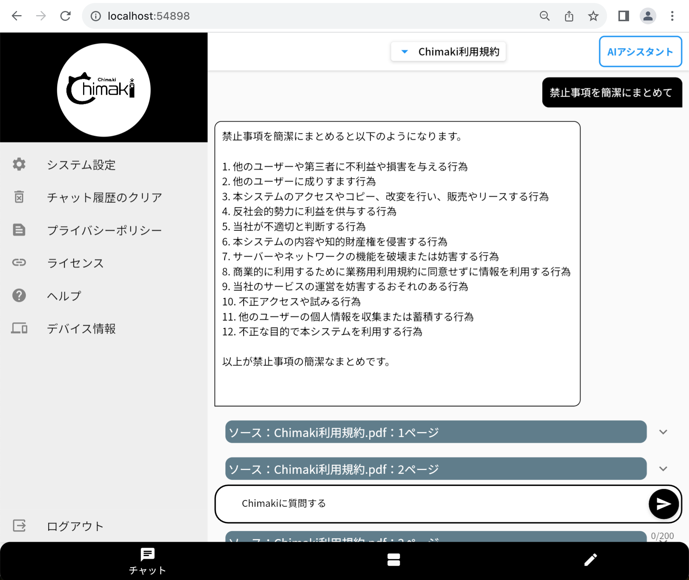Click the closing line 以上が禁止事項の簡潔なまとめです。
This screenshot has width=689, height=580.
pos(307,362)
